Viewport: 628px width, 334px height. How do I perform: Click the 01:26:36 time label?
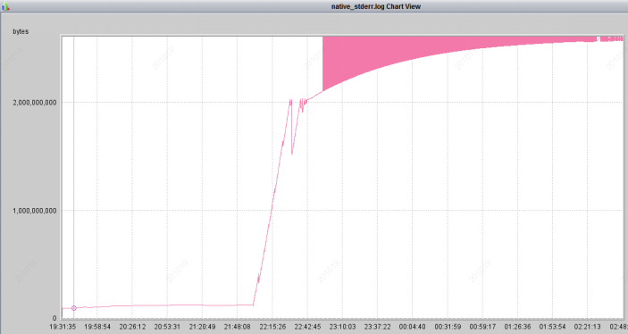(x=517, y=327)
